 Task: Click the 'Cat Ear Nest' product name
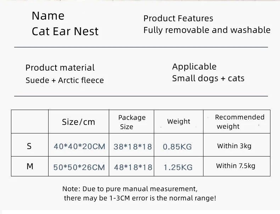tap(65, 32)
